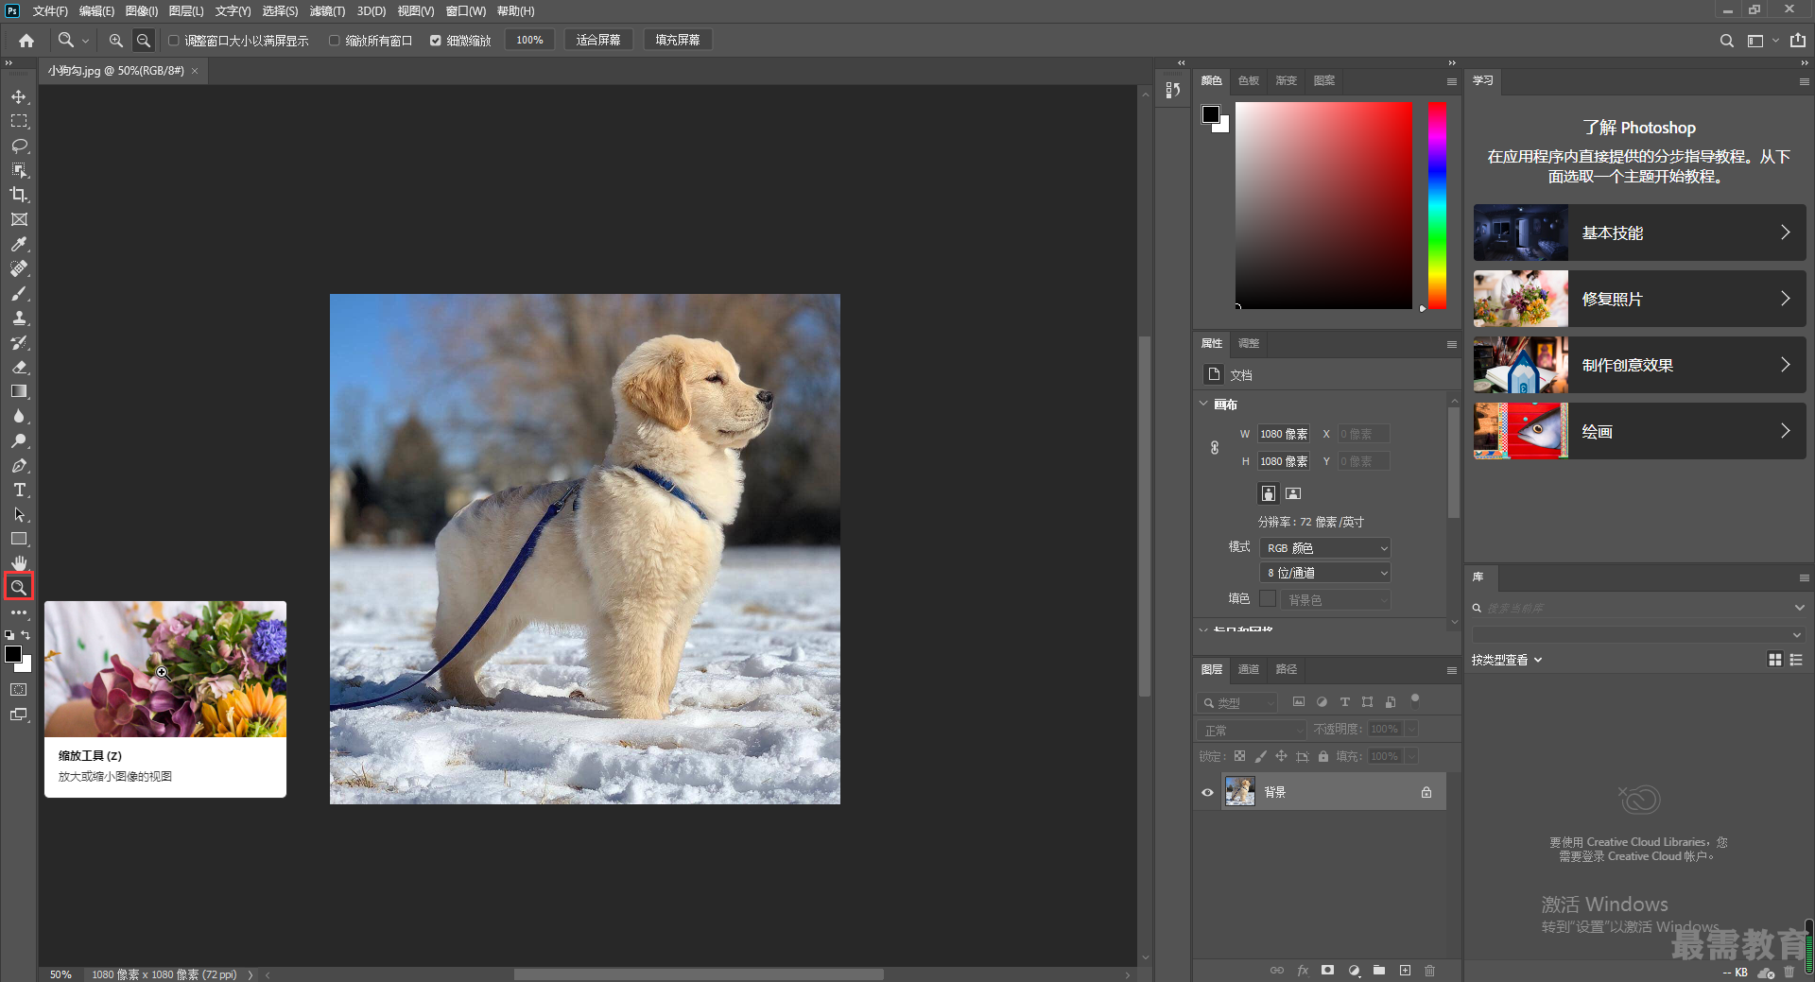Click foreground color swatch in Color panel

point(1210,114)
